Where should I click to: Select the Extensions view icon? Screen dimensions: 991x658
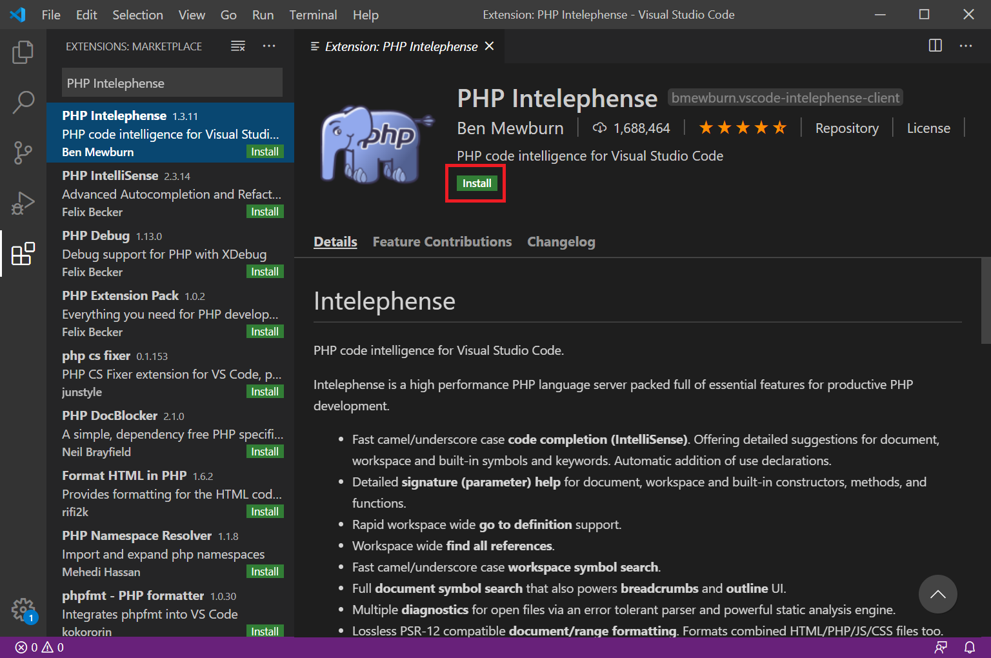pos(23,254)
